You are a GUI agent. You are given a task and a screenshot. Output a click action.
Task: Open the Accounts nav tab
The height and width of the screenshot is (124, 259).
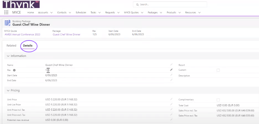tap(43, 12)
